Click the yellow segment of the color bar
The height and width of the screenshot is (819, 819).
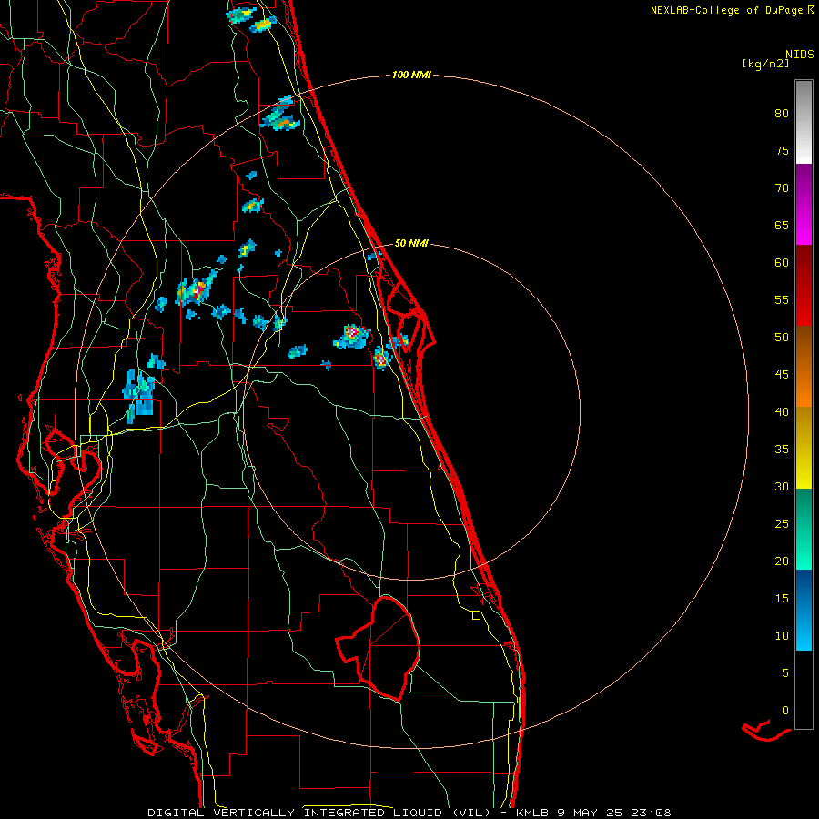pyautogui.click(x=804, y=448)
